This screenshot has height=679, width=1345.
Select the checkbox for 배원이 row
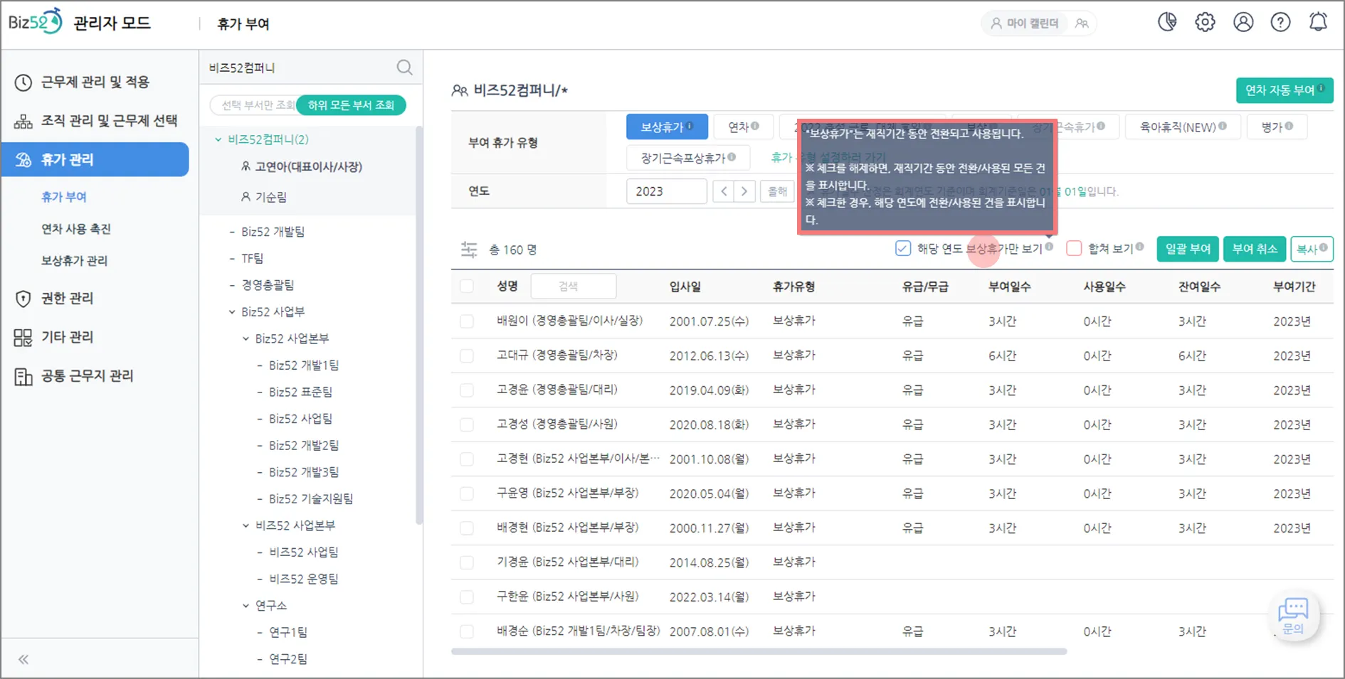467,321
